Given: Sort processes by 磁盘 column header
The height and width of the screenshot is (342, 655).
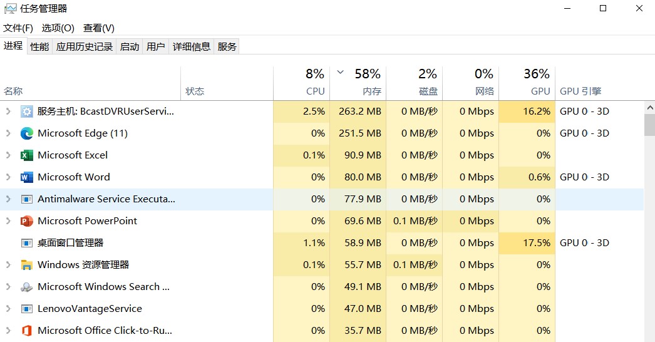Looking at the screenshot, I should pos(415,83).
